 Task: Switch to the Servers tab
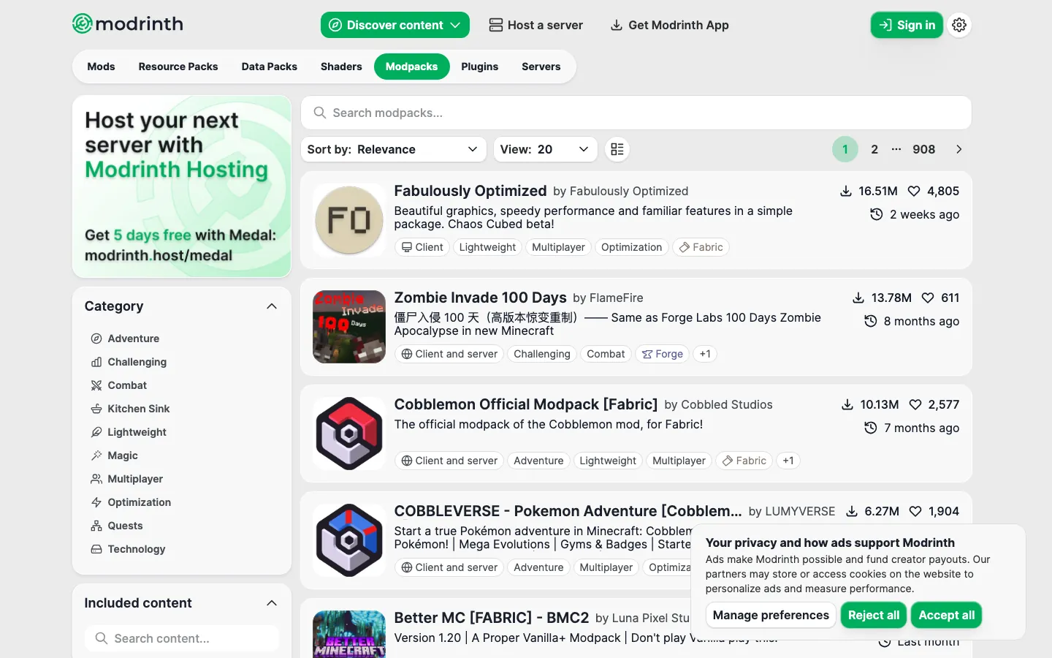click(541, 67)
